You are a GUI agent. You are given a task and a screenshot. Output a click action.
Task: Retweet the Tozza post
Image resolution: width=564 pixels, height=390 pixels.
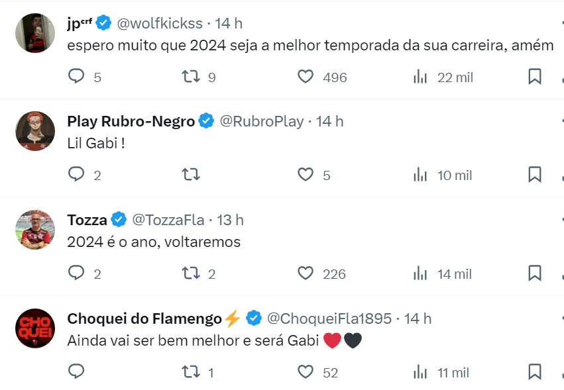pos(191,273)
